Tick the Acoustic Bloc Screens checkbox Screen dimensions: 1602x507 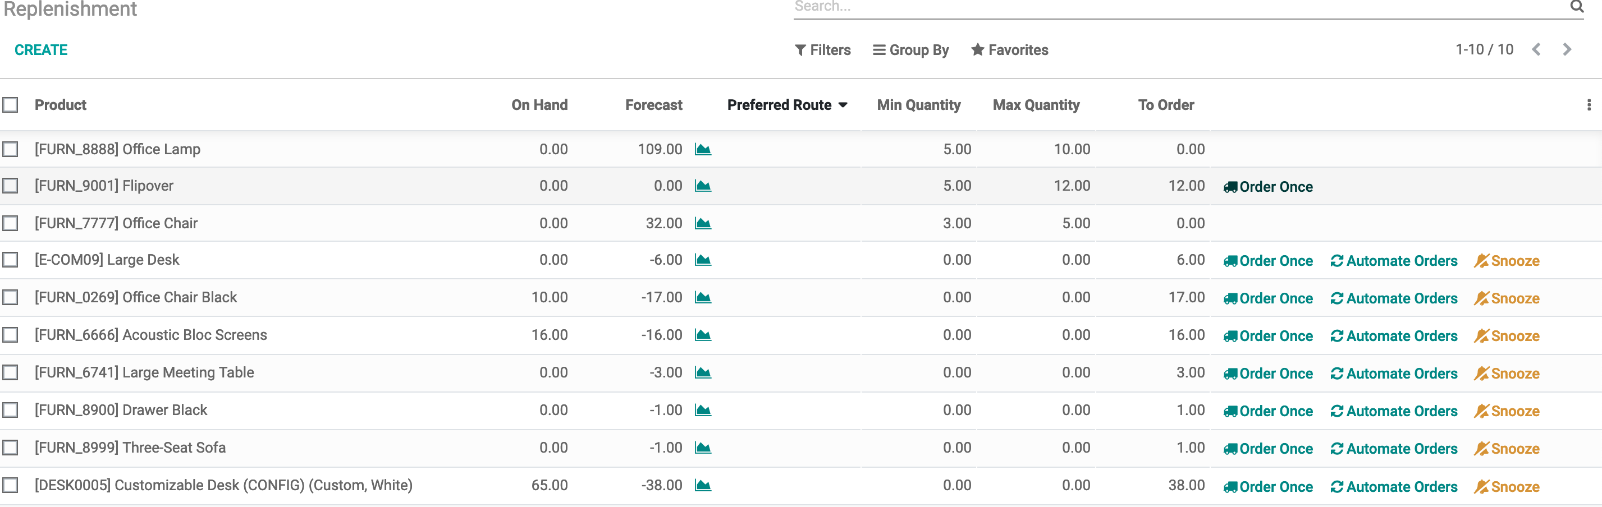(x=11, y=335)
